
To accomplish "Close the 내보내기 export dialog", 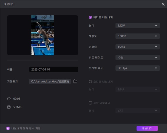I will (x=163, y=4).
